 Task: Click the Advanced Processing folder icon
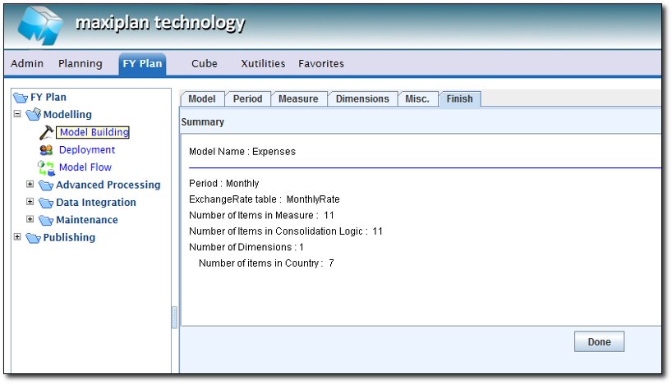46,185
